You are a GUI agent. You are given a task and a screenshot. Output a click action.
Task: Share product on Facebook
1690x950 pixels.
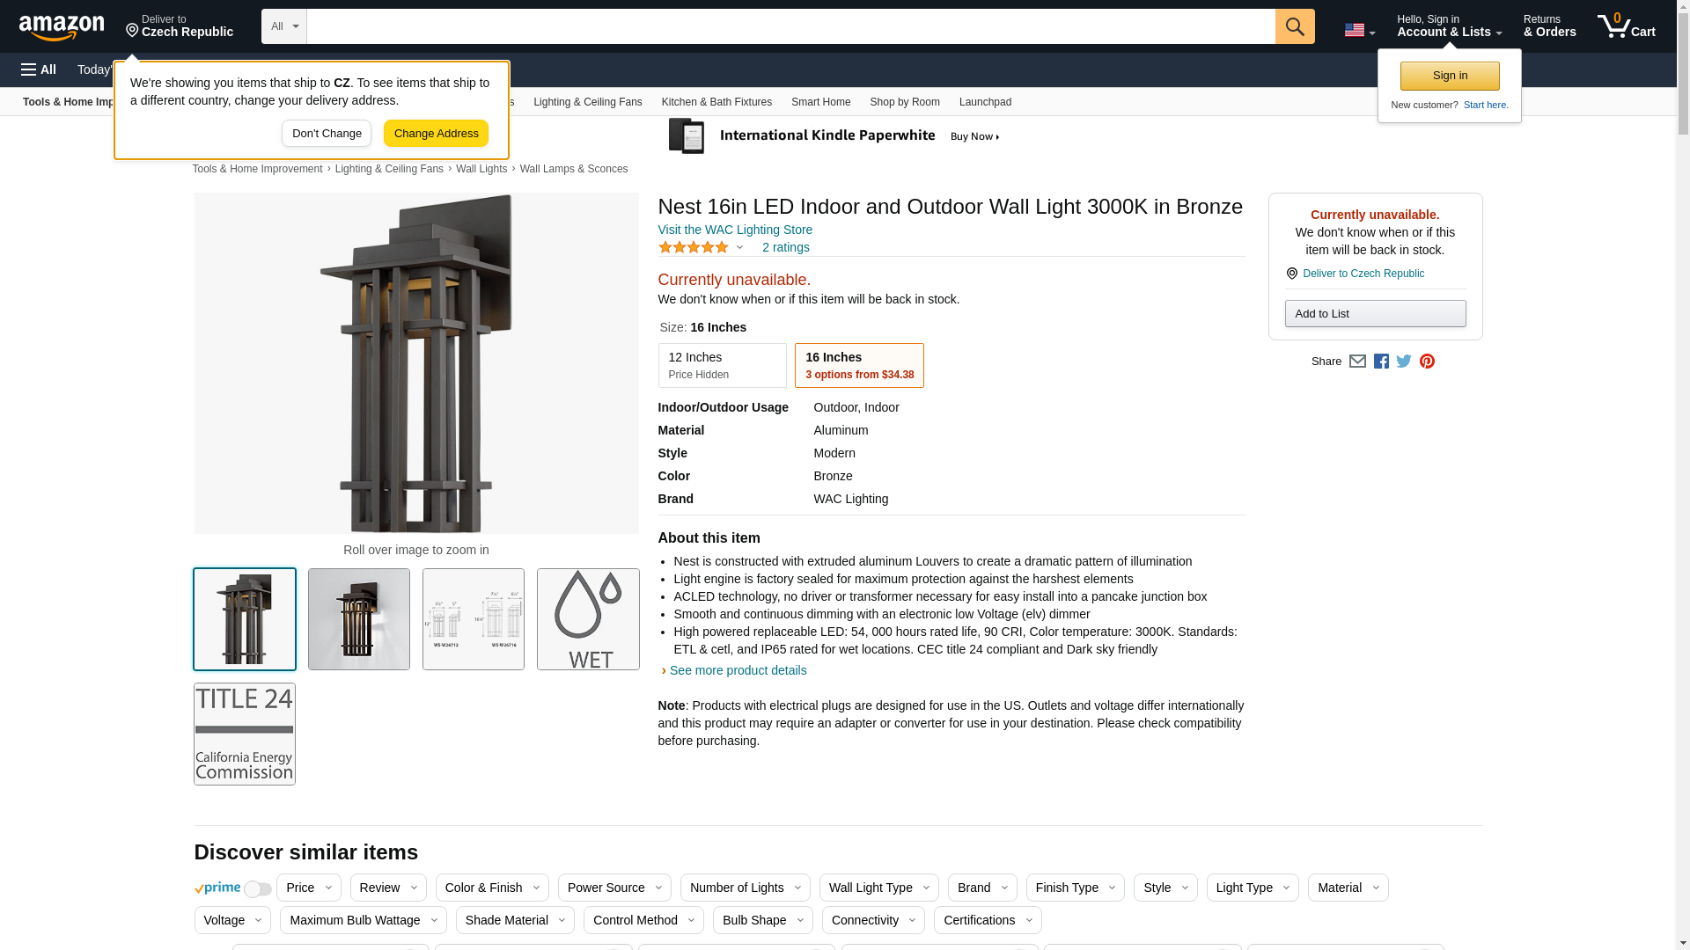click(x=1381, y=362)
